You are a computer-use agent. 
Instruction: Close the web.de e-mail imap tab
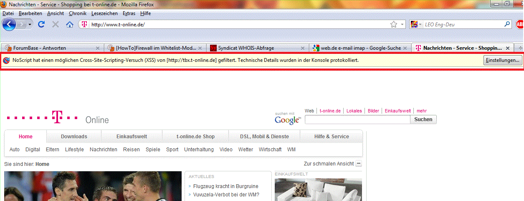pyautogui.click(x=405, y=48)
